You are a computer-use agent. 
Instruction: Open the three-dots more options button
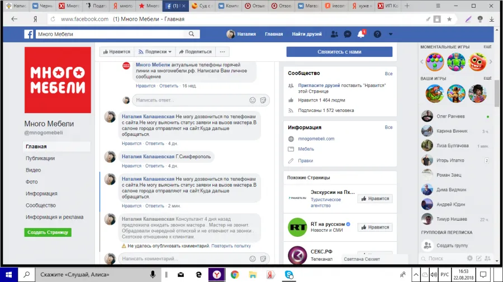[x=222, y=51]
